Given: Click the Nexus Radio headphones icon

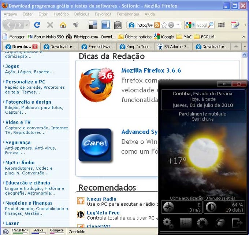Looking at the screenshot, I should click(x=81, y=201).
